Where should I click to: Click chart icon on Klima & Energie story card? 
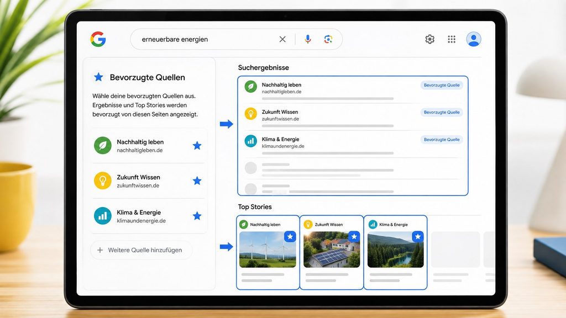pos(373,224)
